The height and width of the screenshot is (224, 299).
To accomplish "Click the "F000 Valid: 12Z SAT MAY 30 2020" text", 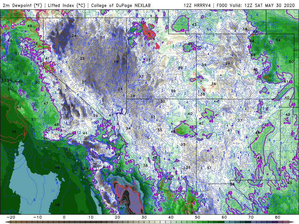I will tap(256, 5).
